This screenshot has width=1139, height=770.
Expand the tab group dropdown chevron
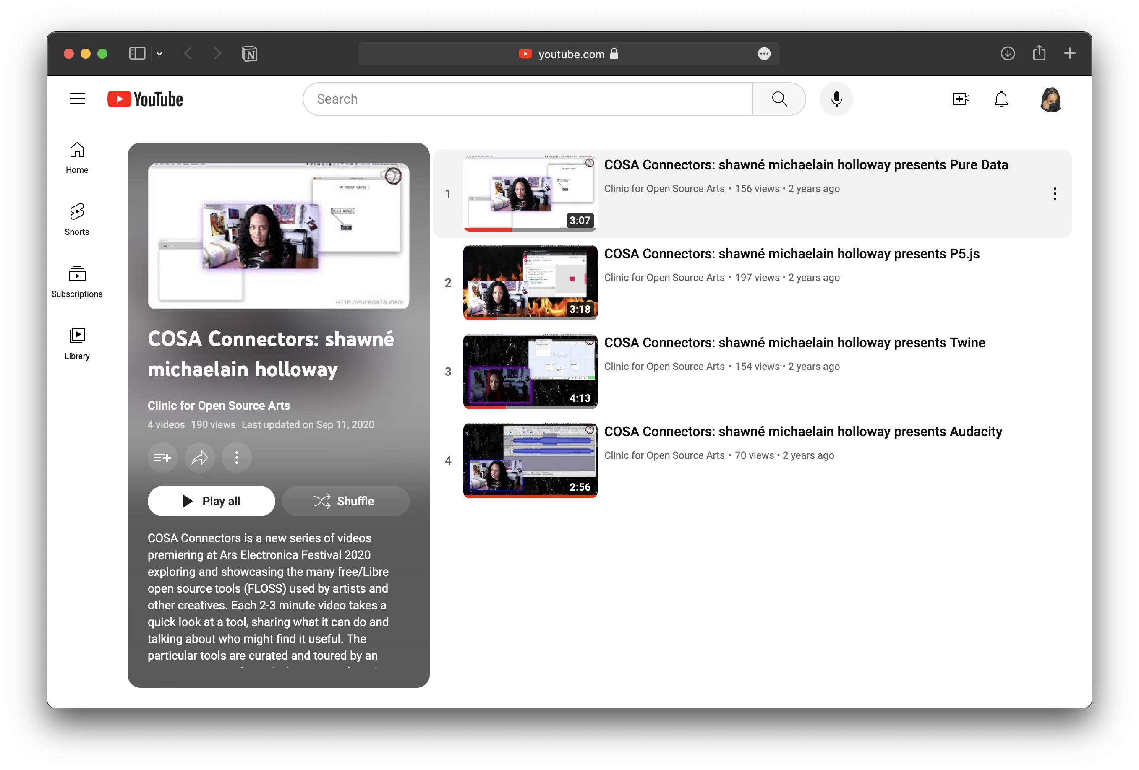coord(160,53)
